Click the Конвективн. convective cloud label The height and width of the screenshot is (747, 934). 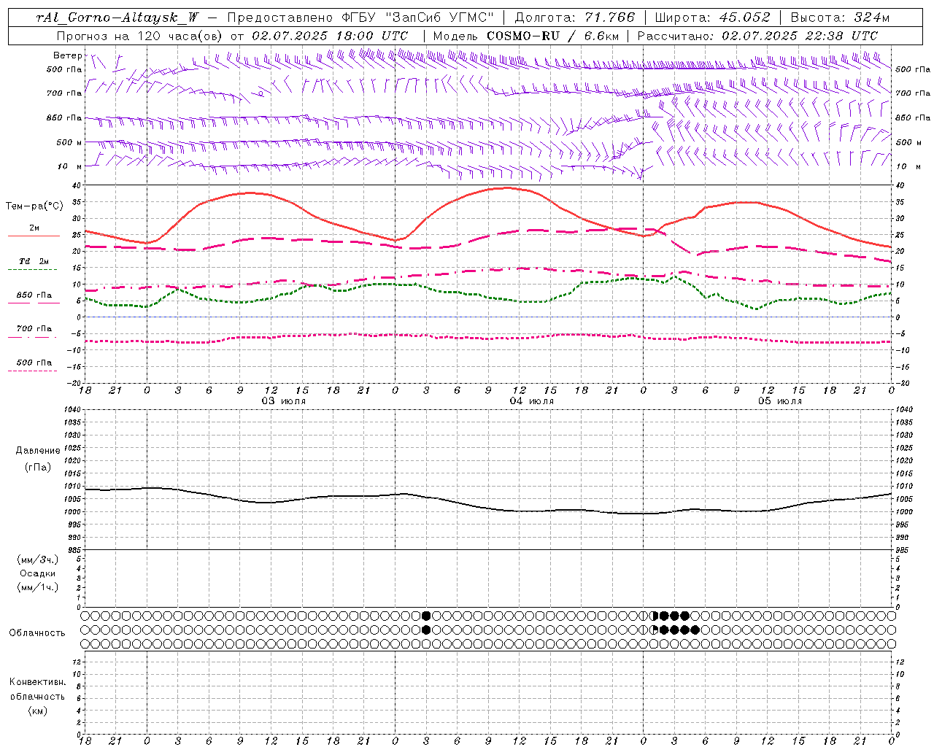coord(38,682)
